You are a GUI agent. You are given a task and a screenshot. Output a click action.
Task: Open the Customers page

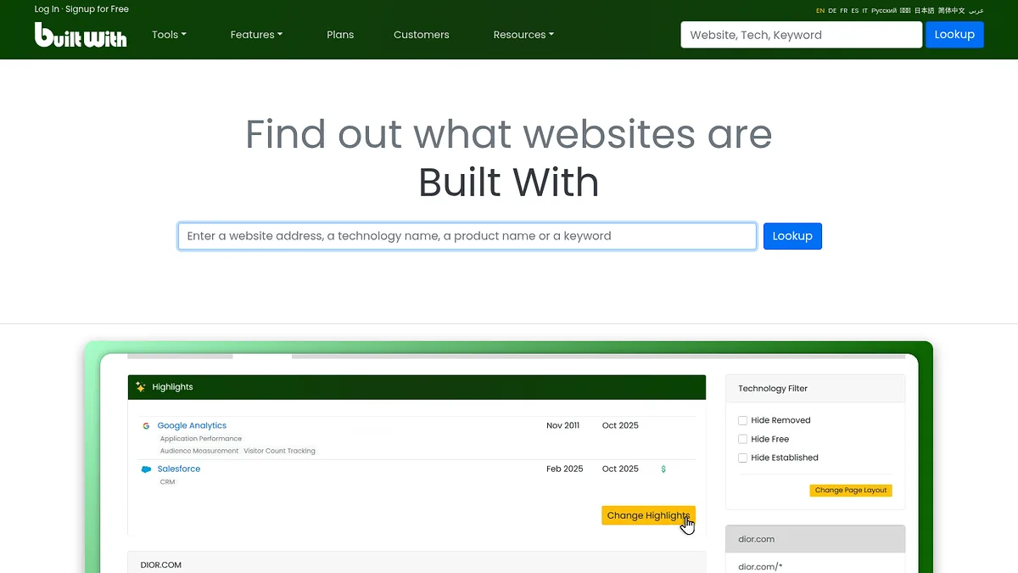coord(422,35)
